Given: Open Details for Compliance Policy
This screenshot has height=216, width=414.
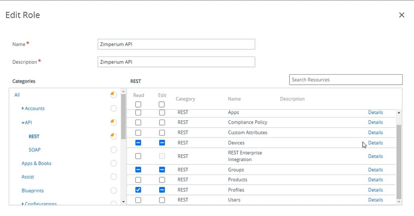Looking at the screenshot, I should click(x=376, y=122).
